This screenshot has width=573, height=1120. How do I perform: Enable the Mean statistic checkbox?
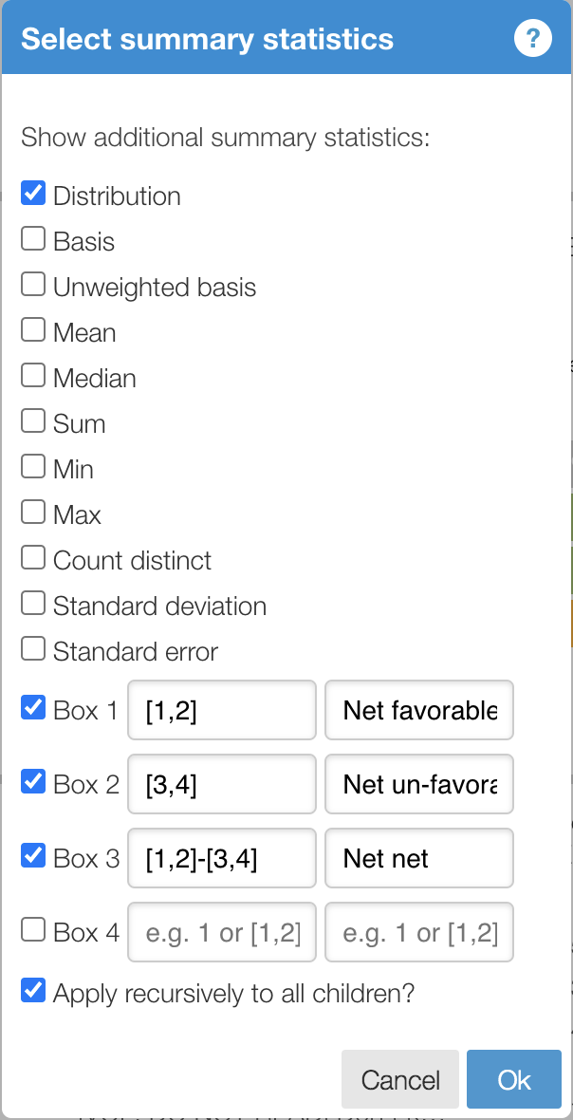(x=33, y=331)
